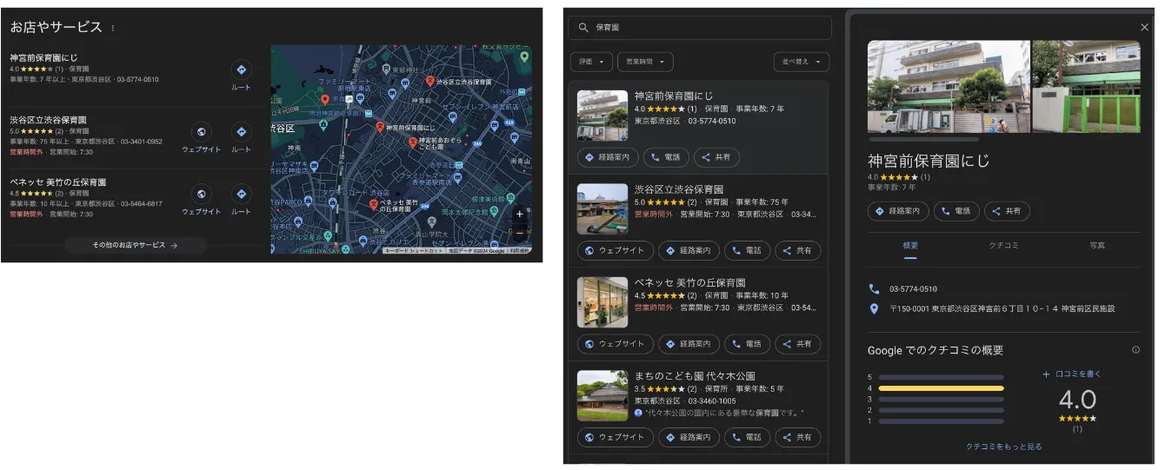
Task: Select the 写真 tab
Action: [x=1097, y=246]
